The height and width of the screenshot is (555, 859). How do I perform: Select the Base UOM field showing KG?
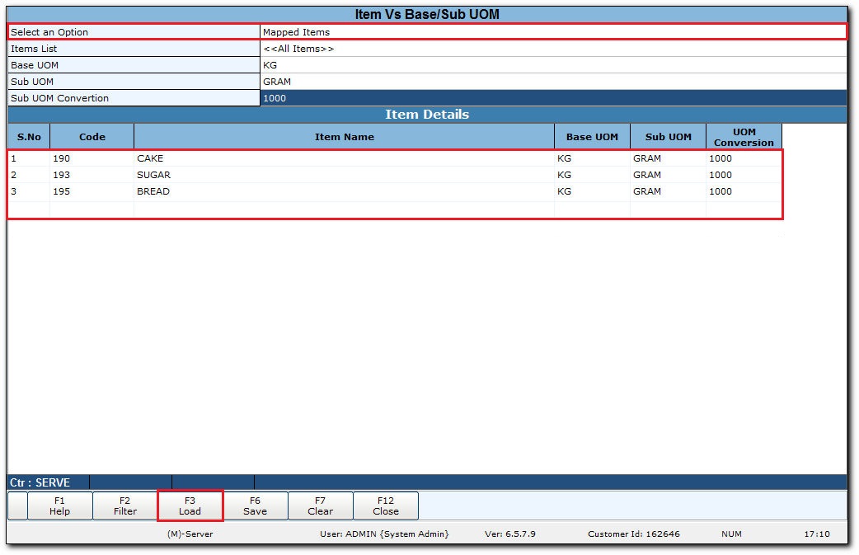(552, 65)
